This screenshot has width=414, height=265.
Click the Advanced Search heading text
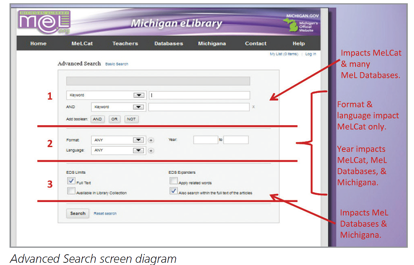pyautogui.click(x=79, y=64)
